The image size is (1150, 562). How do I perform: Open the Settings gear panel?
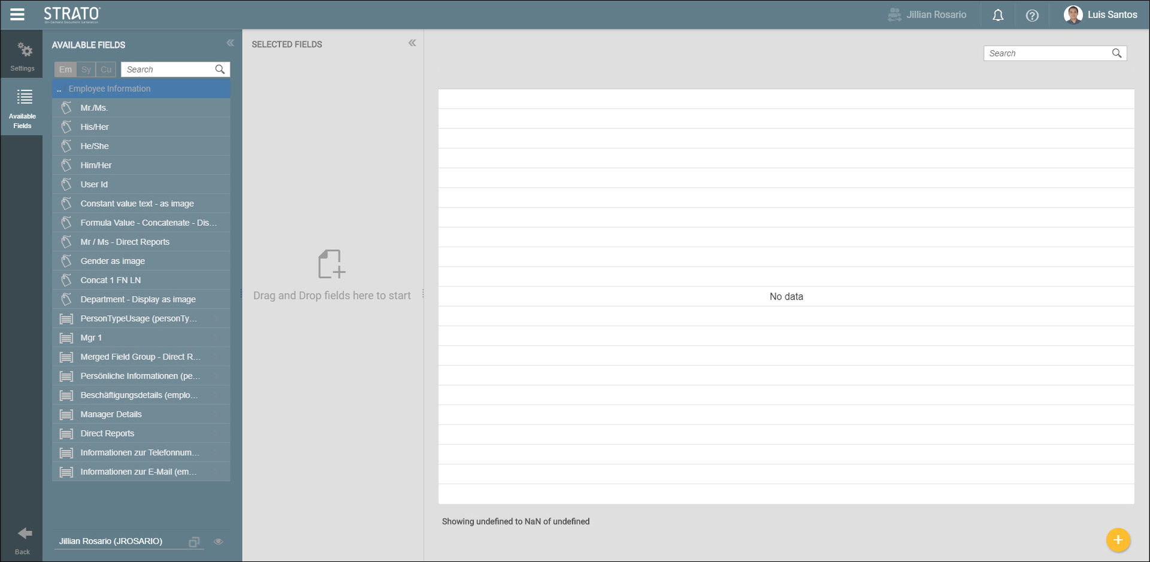coord(23,56)
